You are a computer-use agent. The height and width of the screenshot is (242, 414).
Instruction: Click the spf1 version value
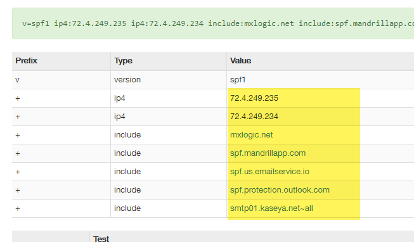(x=238, y=80)
